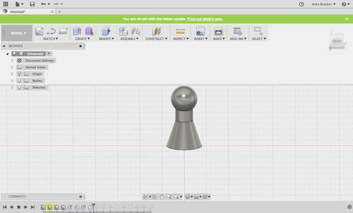Activate the Orbit navigation tool
This screenshot has height=213, width=353.
click(x=145, y=197)
